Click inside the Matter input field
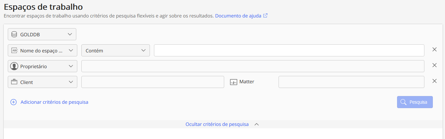The height and width of the screenshot is (139, 445). (351, 82)
